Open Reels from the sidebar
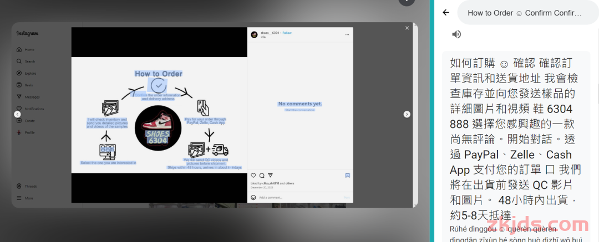599x242 pixels. (25, 85)
